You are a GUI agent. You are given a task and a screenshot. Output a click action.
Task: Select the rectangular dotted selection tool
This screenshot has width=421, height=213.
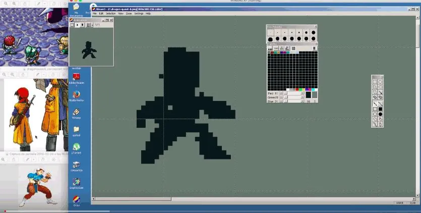tap(375, 82)
